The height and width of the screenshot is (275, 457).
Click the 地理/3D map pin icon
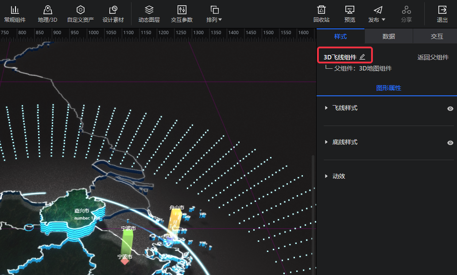[x=47, y=10]
